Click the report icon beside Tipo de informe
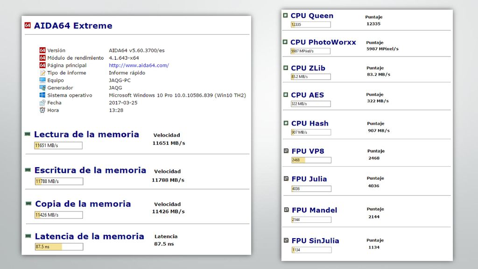478x269 pixels. pos(42,72)
